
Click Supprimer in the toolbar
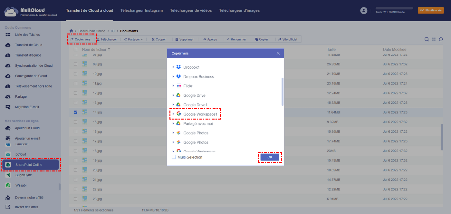[x=184, y=39]
